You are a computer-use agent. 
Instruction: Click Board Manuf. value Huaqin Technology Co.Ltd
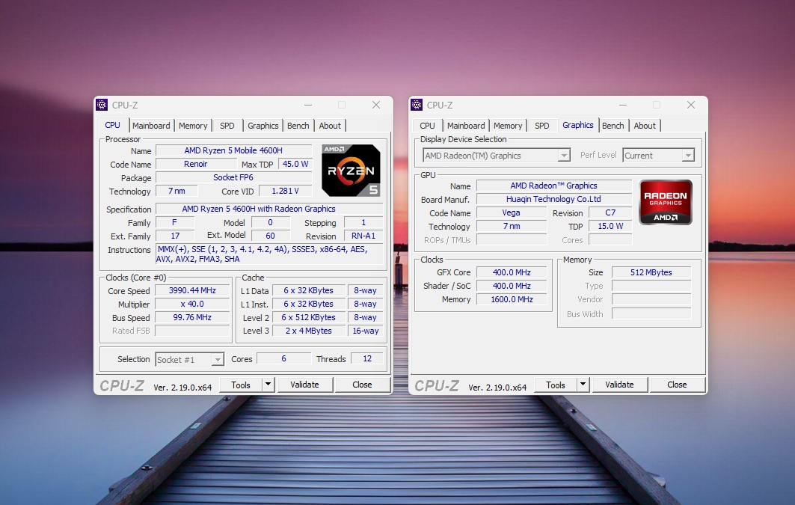pos(553,199)
